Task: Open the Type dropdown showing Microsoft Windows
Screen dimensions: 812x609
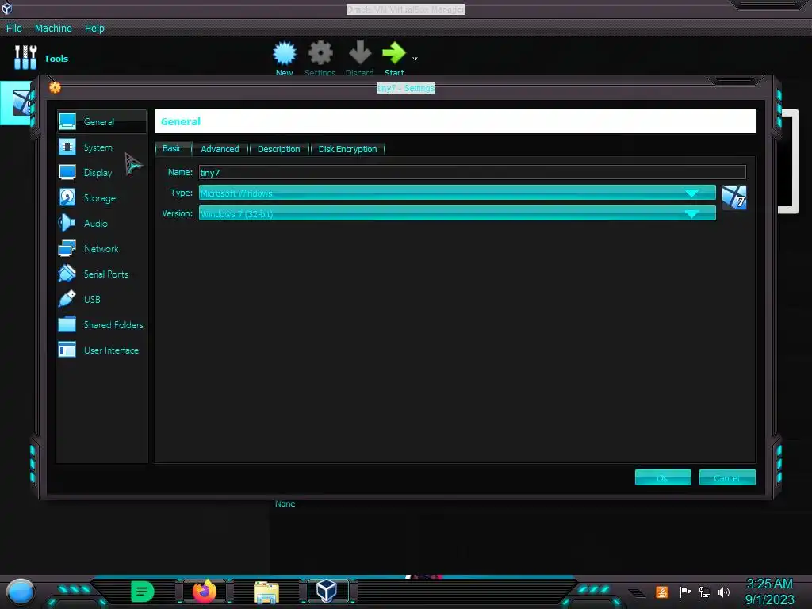Action: [x=458, y=193]
